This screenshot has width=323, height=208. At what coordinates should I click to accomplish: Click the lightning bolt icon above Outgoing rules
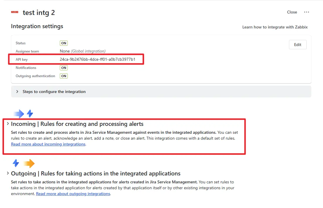point(16,163)
